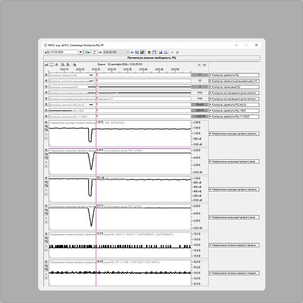This screenshot has width=303, height=303.
Task: Click the 'Логическая ложная свободность РЦ' header bar
Action: tap(151, 58)
